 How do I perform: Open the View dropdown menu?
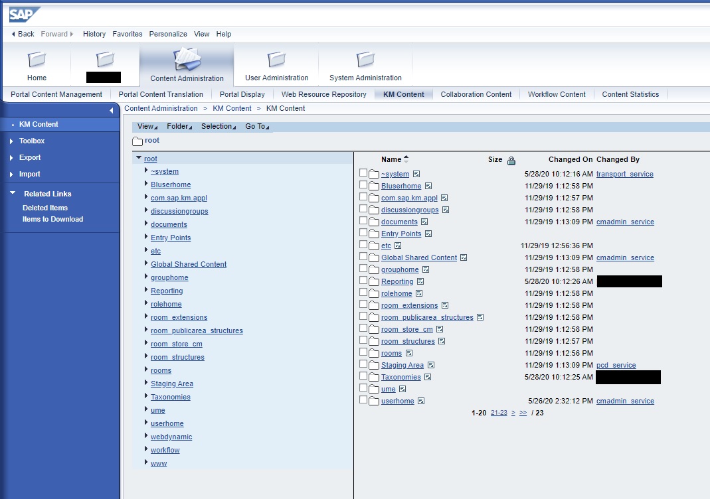click(147, 126)
